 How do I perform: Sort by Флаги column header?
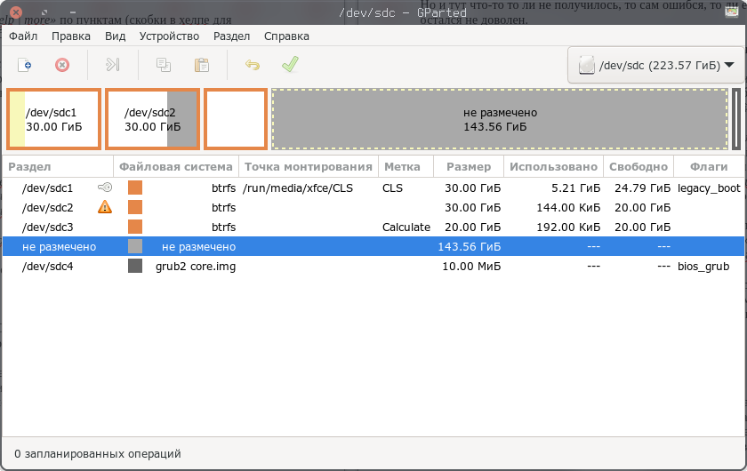click(709, 167)
